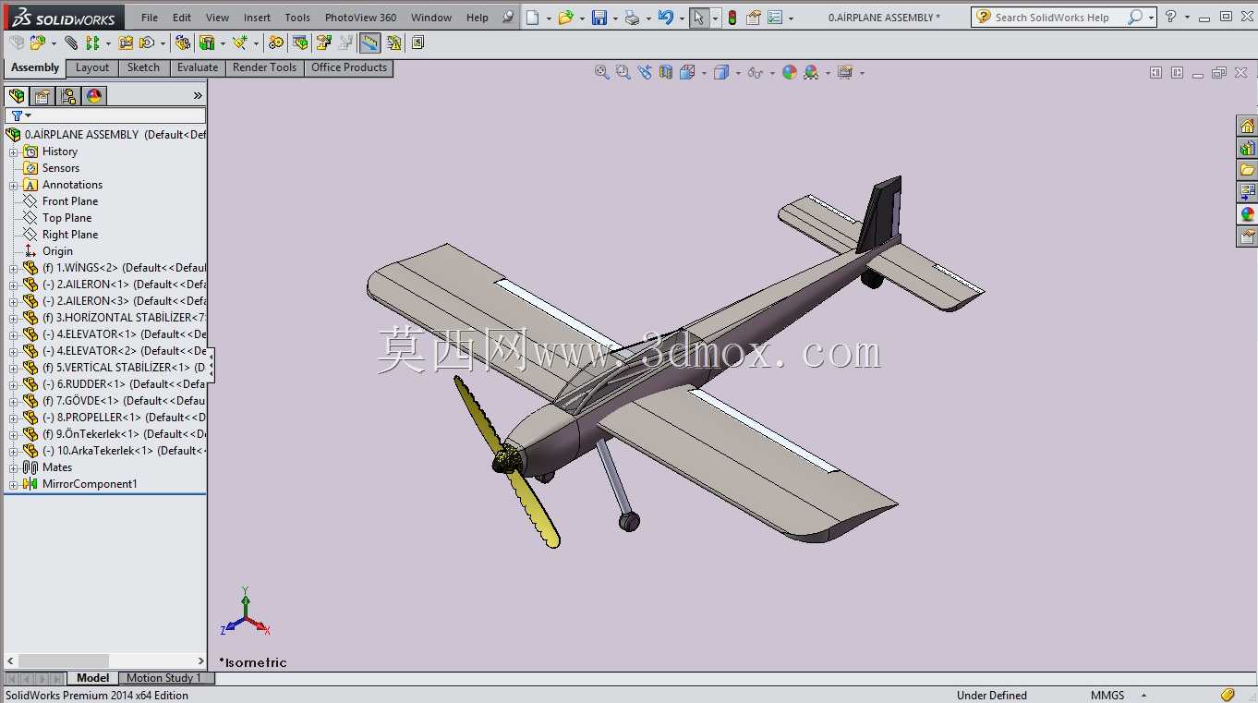The height and width of the screenshot is (703, 1258).
Task: Click the Insert Components icon
Action: pyautogui.click(x=38, y=42)
